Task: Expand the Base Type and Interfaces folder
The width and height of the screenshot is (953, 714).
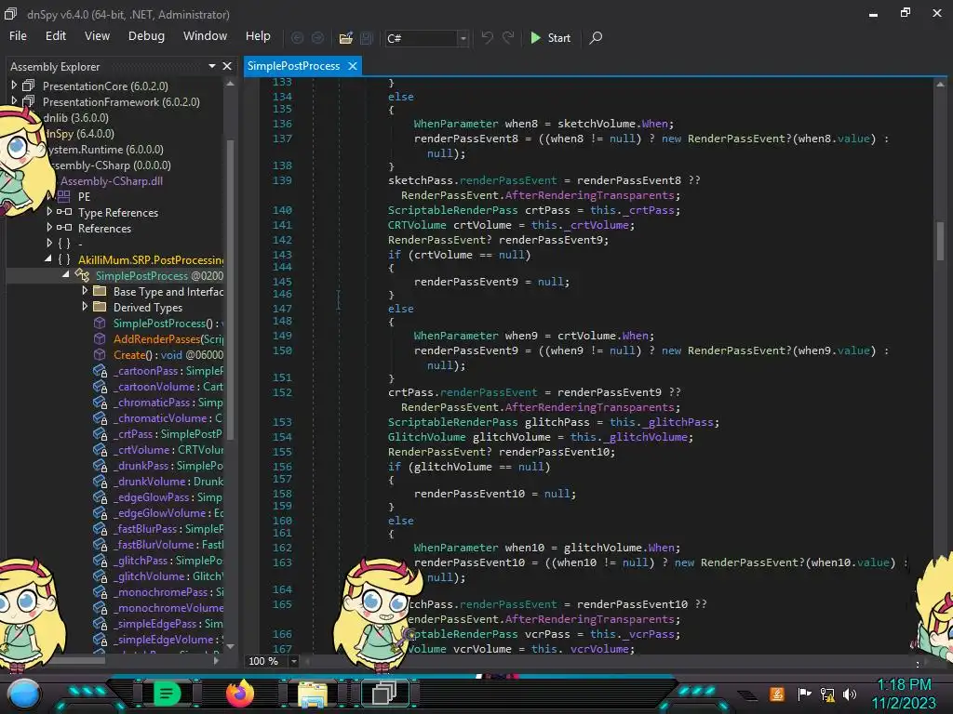Action: (x=85, y=290)
